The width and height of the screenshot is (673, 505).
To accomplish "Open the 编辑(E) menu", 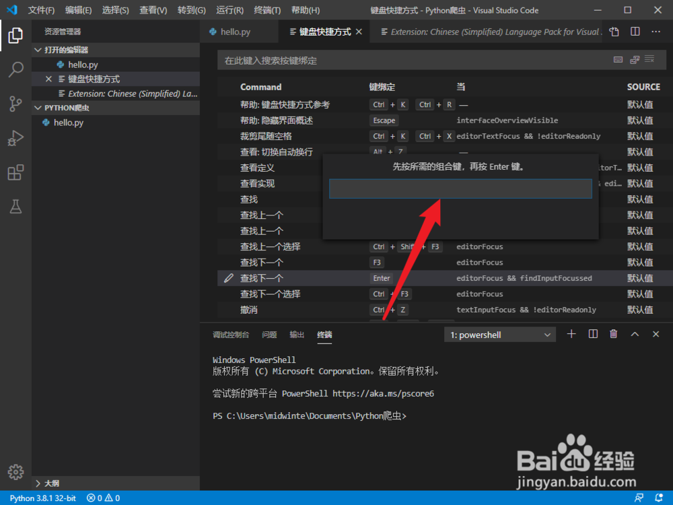I will pos(79,10).
